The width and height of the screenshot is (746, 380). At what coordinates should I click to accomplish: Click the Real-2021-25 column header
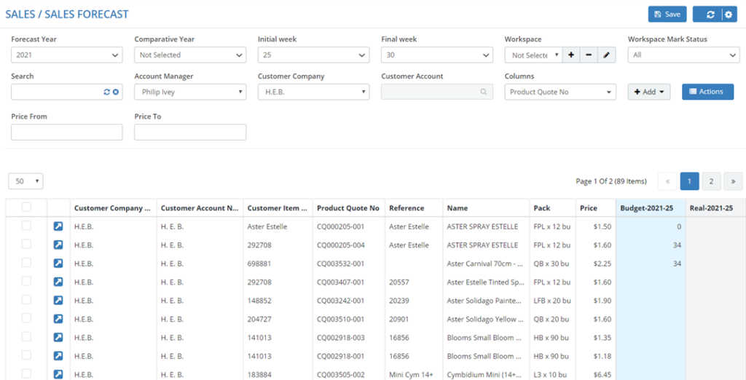tap(715, 207)
